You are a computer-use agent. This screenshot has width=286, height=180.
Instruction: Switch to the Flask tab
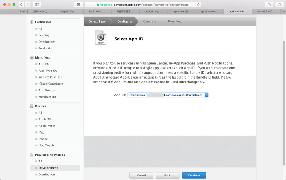(20, 11)
